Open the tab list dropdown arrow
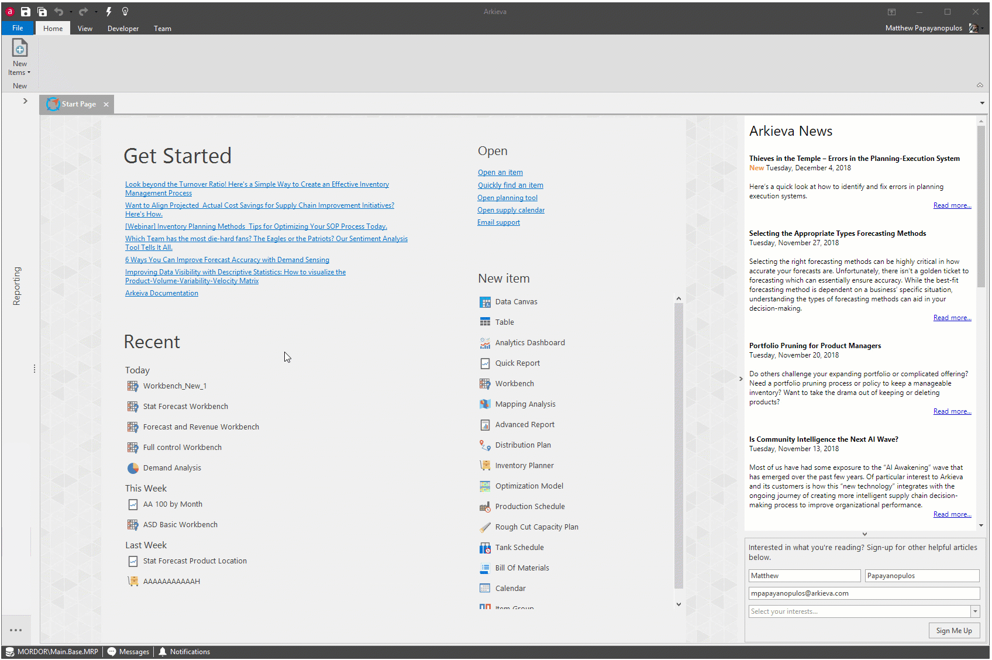 [982, 104]
